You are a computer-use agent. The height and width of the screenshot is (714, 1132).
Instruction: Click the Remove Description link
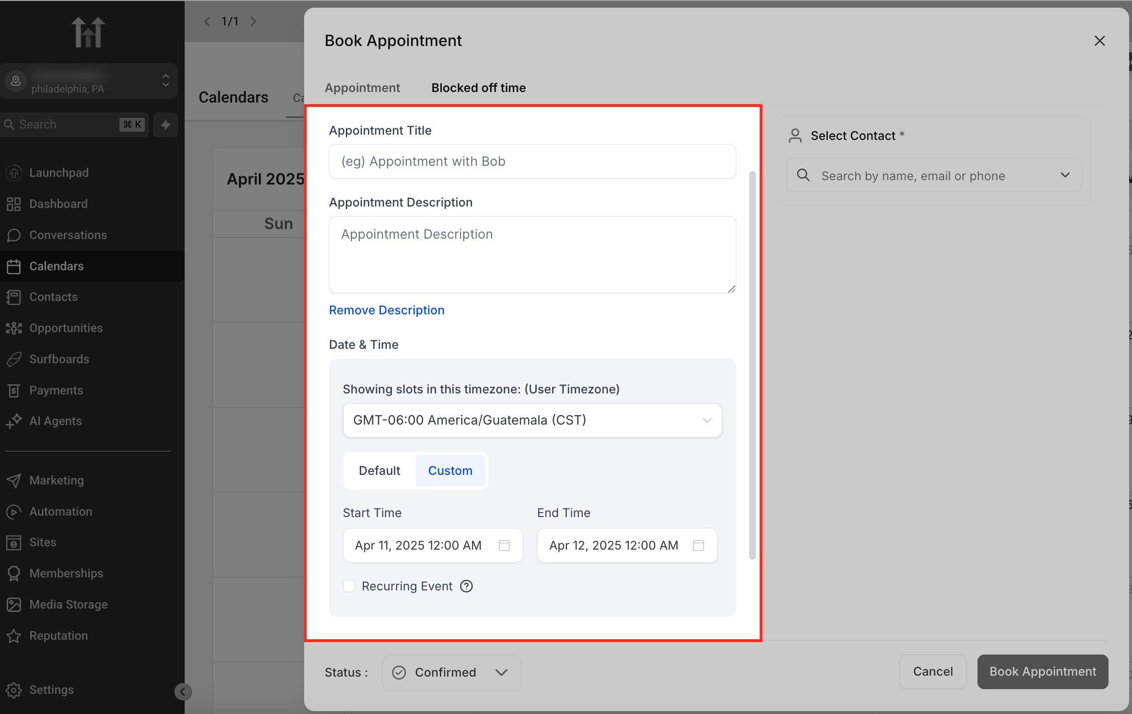387,310
